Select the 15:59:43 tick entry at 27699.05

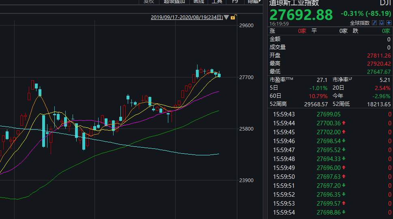click(x=331, y=114)
